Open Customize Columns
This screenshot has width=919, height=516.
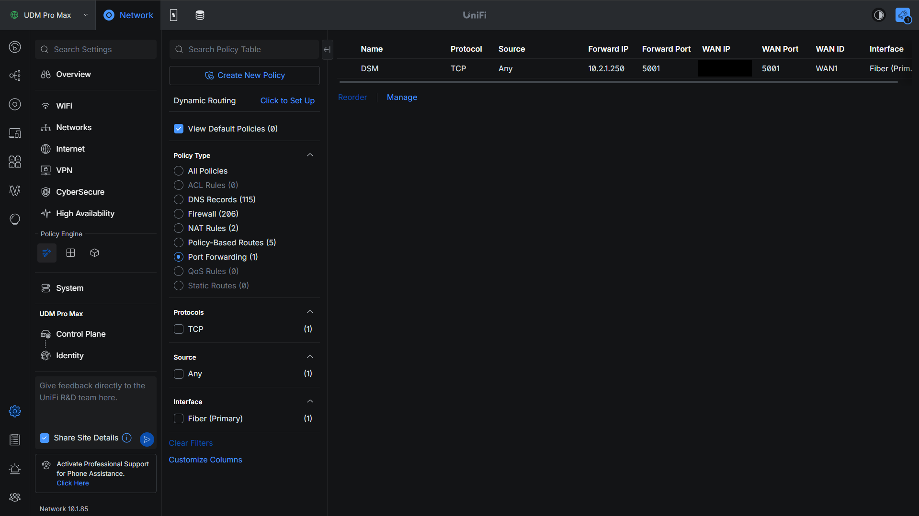[205, 460]
